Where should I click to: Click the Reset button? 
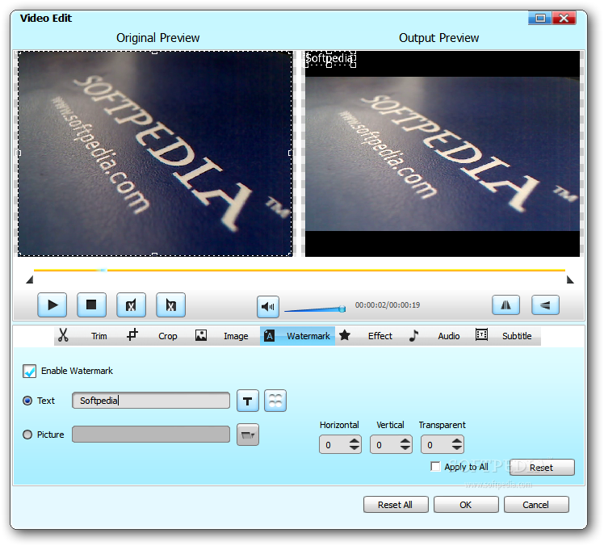[542, 468]
